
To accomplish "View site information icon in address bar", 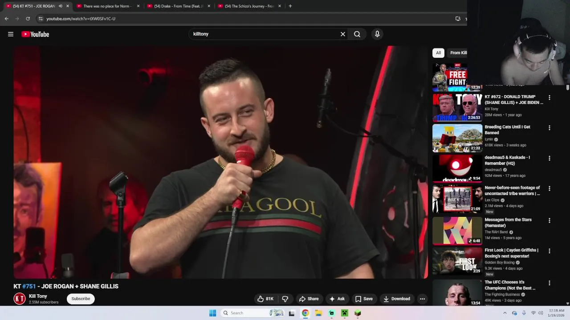I will [x=41, y=19].
